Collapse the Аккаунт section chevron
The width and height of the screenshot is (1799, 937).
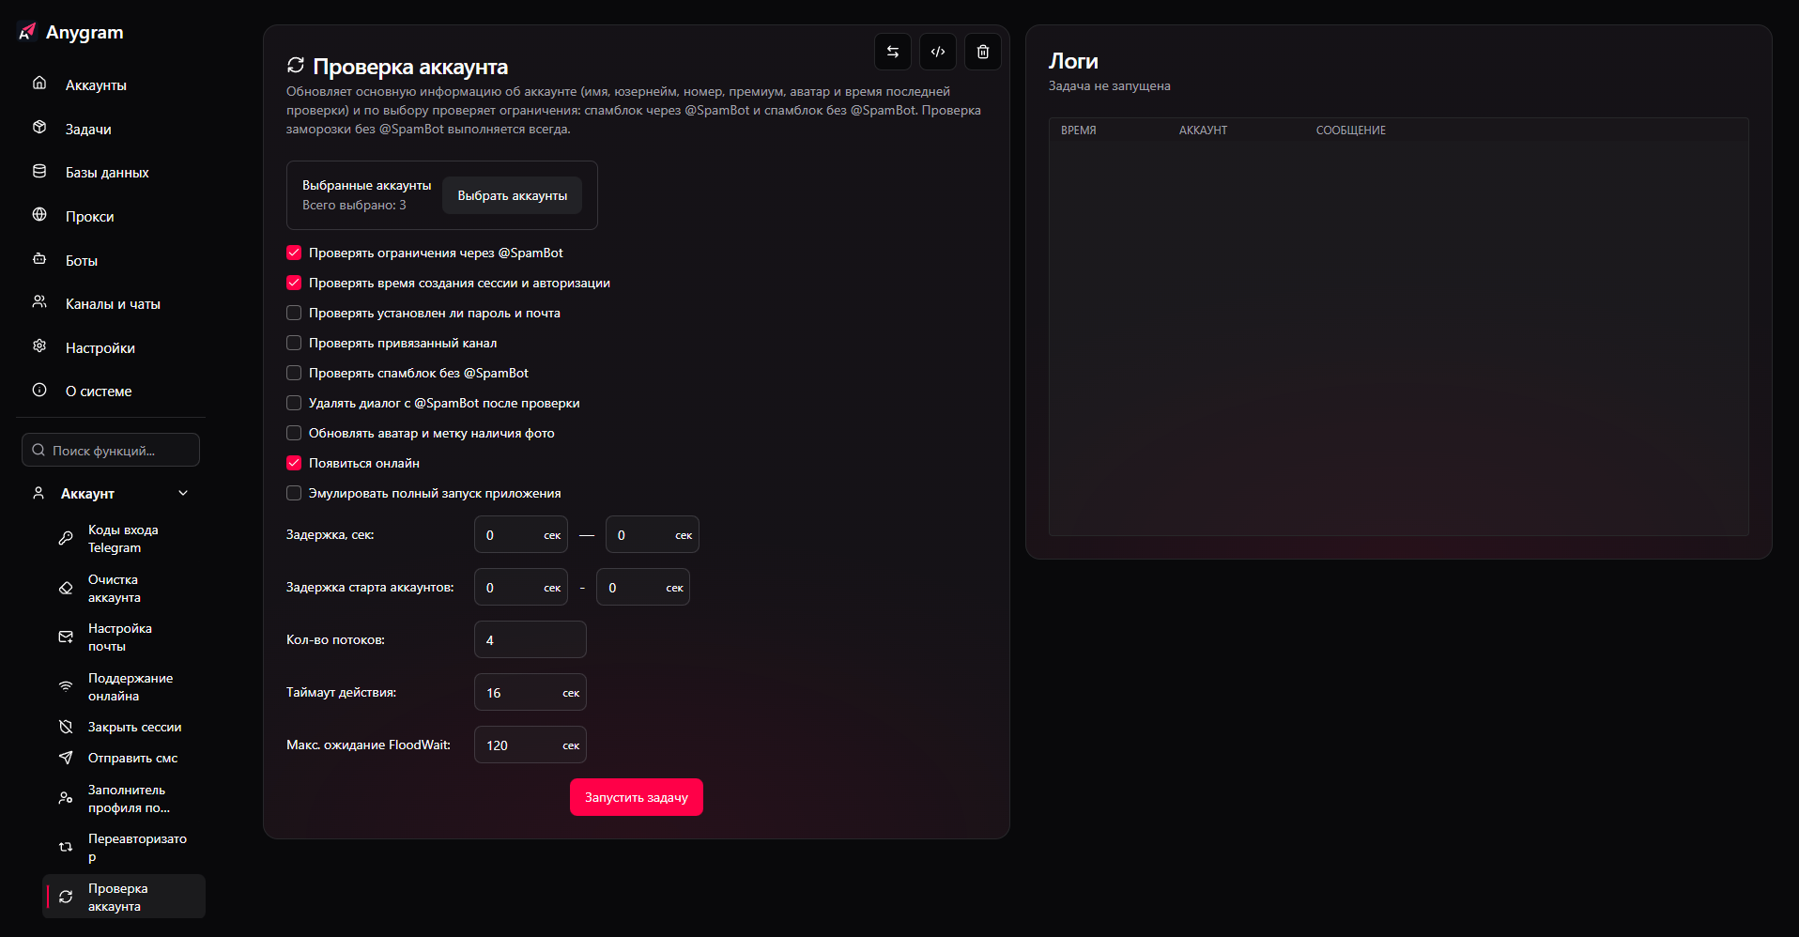(x=183, y=493)
